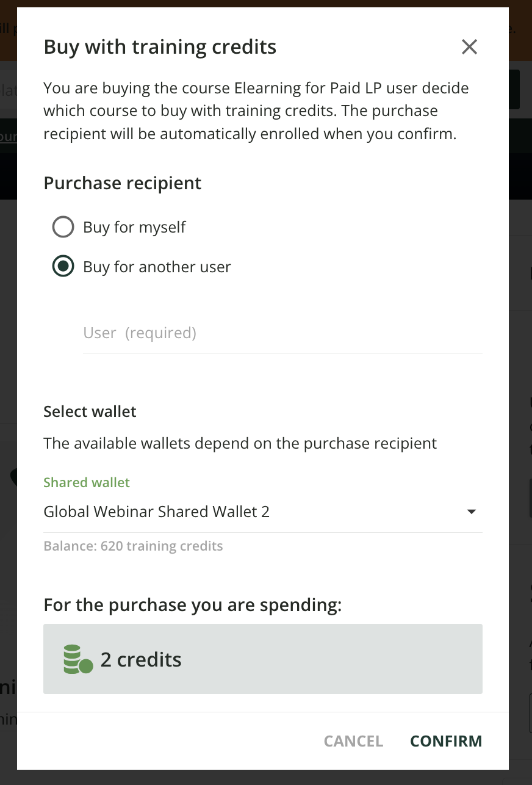
Task: Click the Global Webinar Shared Wallet 2 selection
Action: (156, 512)
